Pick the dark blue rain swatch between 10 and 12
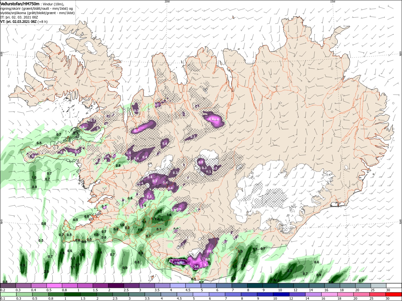Image resolution: width=402 pixels, height=301 pixels. (281, 294)
